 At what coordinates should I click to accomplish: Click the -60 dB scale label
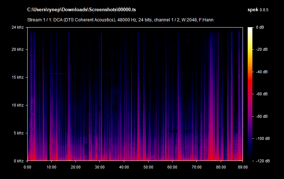coord(261,94)
